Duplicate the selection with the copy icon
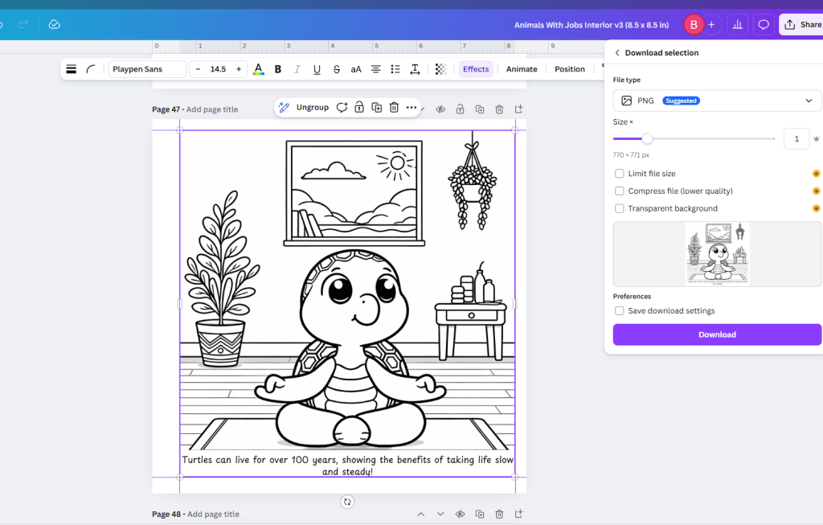Viewport: 823px width, 525px height. pyautogui.click(x=376, y=107)
